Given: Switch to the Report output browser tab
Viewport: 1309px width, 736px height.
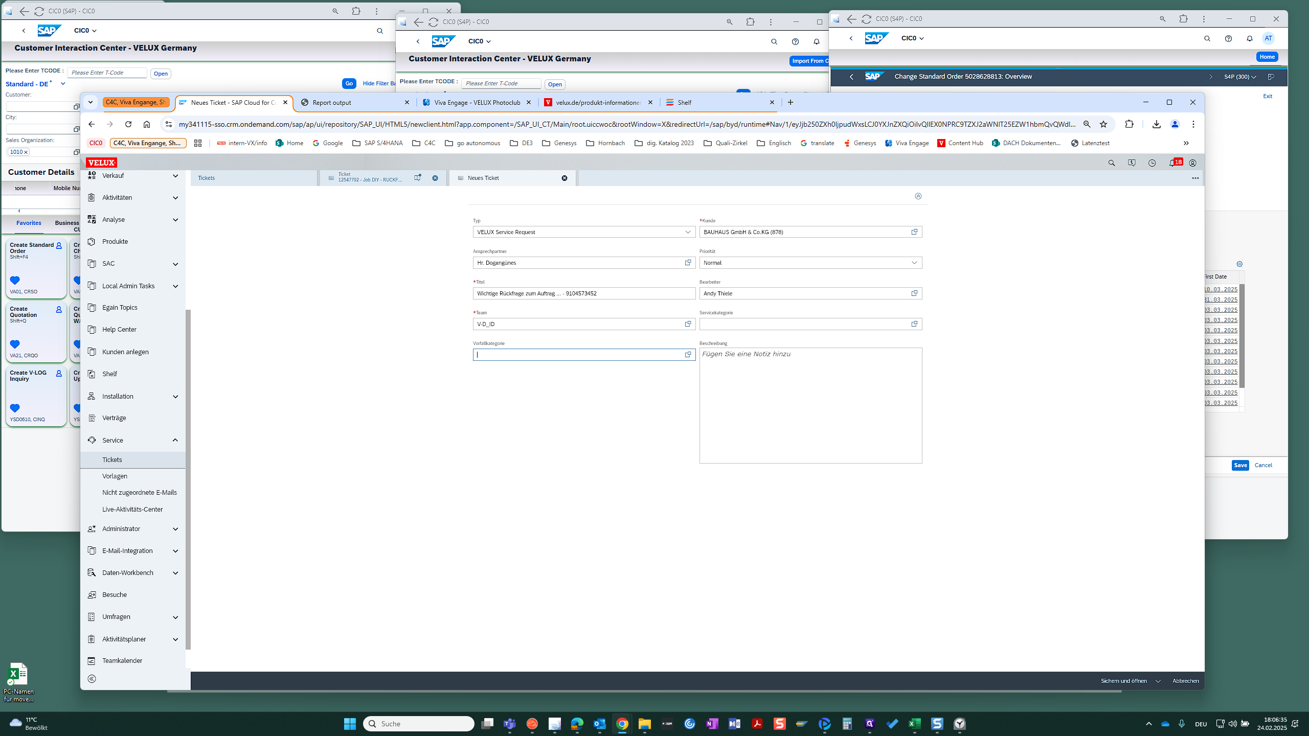Looking at the screenshot, I should tap(355, 103).
